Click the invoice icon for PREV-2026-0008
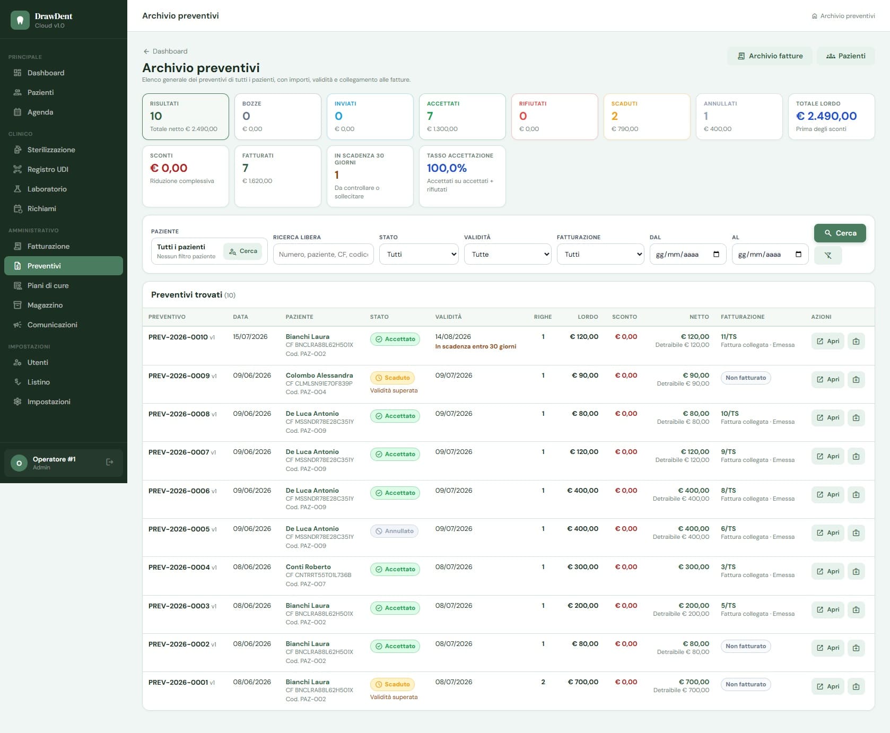This screenshot has height=733, width=890. (856, 417)
